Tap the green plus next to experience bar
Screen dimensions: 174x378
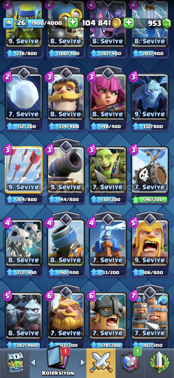(x=72, y=23)
